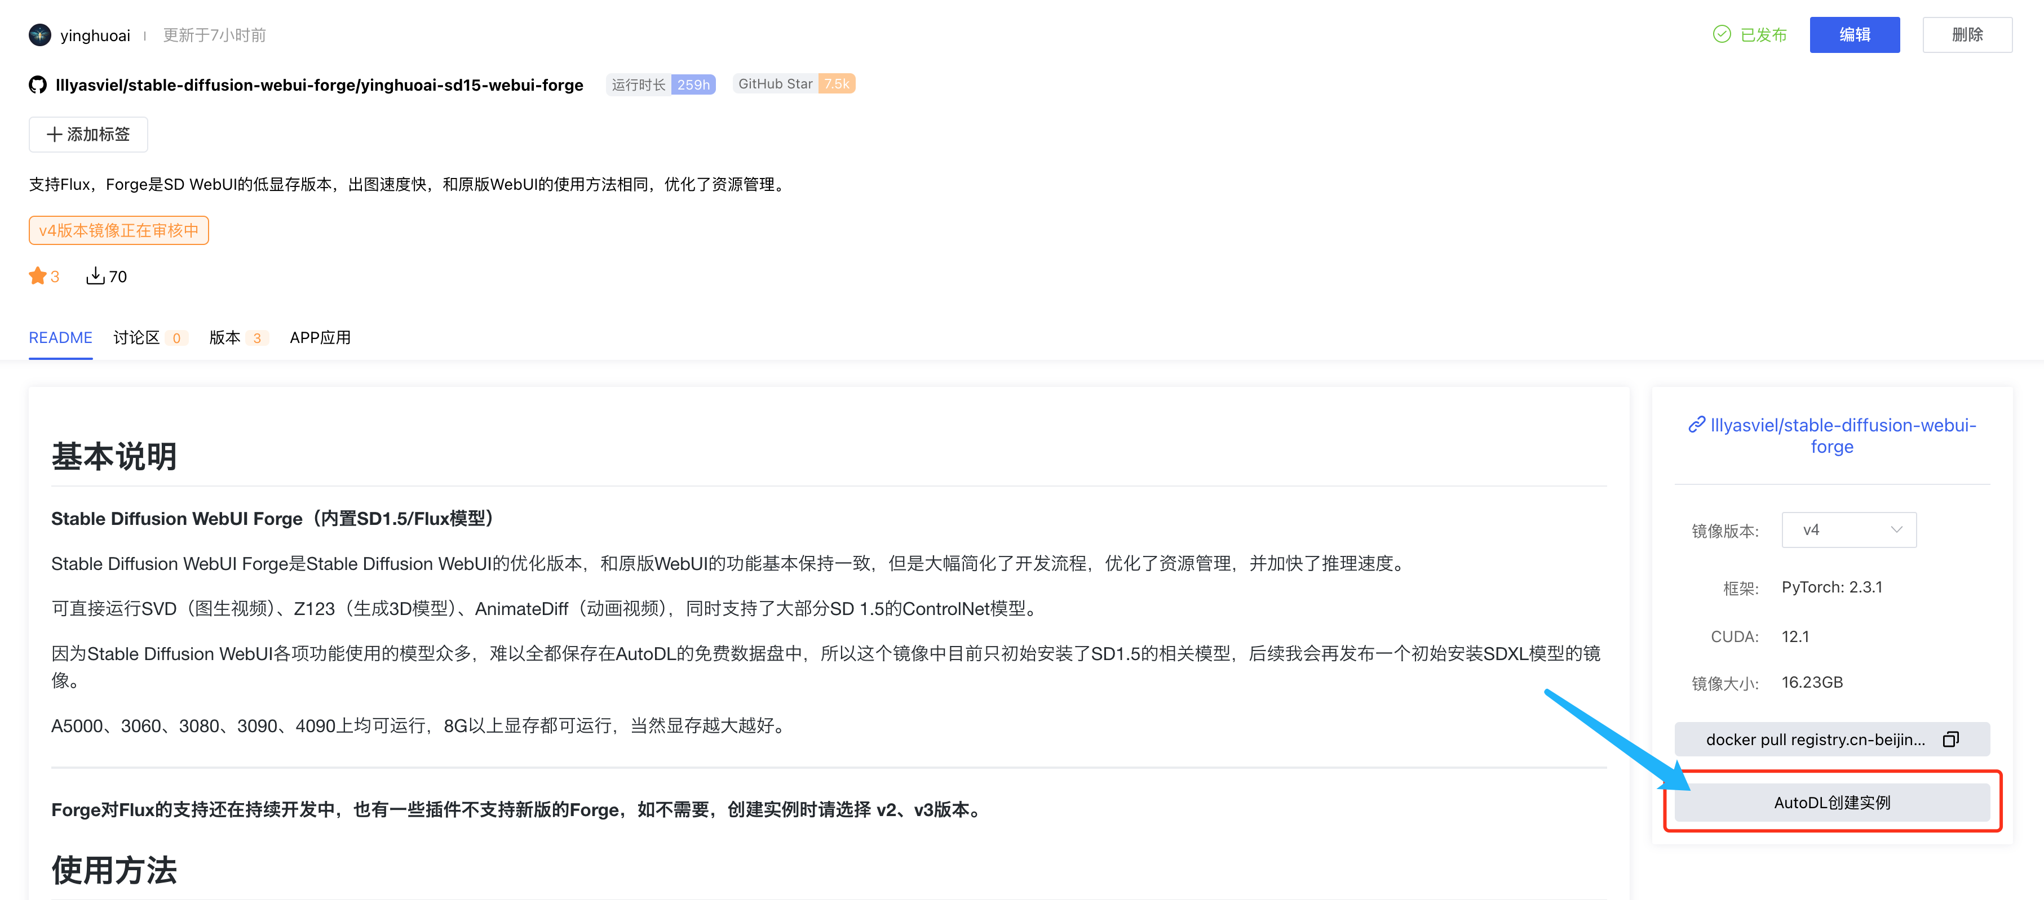The width and height of the screenshot is (2044, 900).
Task: Click the AutoDL创建实例 button
Action: tap(1831, 803)
